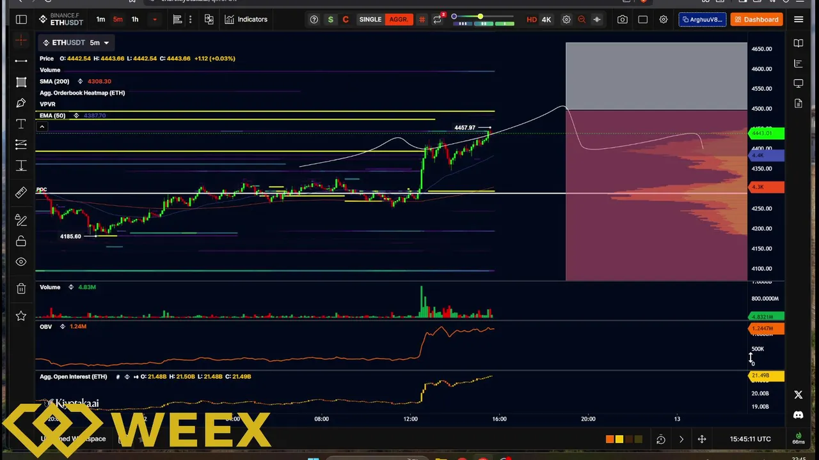Open the hamburger main menu
819x460 pixels.
coord(799,19)
